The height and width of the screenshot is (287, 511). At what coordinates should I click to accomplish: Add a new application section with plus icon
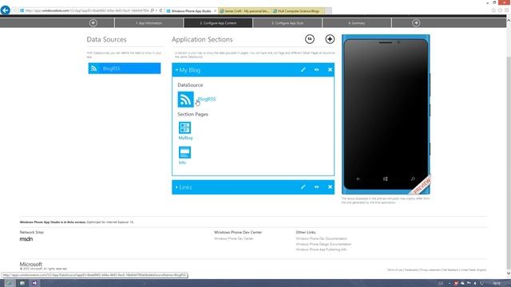[330, 39]
